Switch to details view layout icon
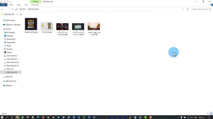The width and height of the screenshot is (213, 119). pos(208,114)
